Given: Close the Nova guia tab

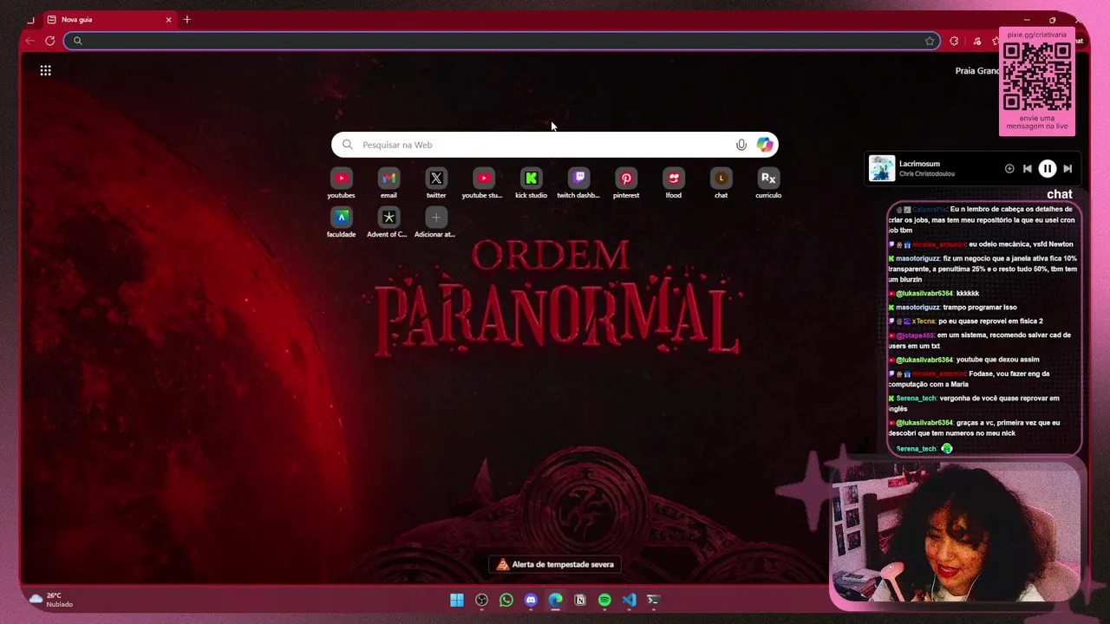Looking at the screenshot, I should click(168, 19).
